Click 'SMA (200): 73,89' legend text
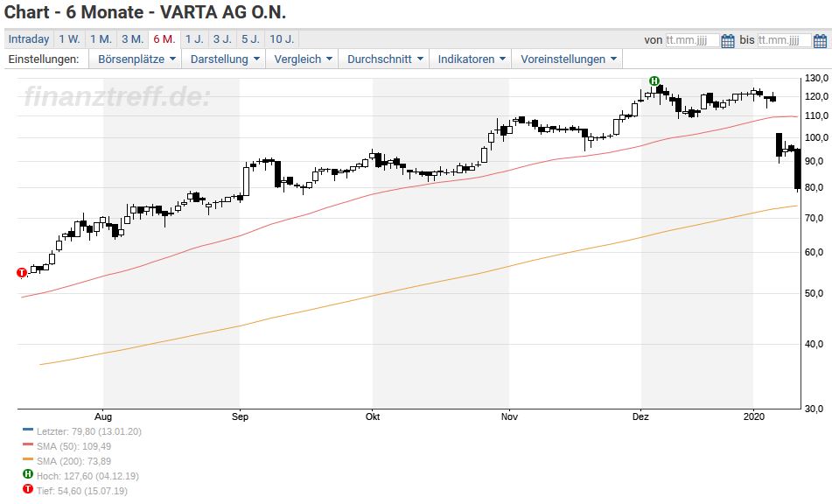 click(73, 461)
